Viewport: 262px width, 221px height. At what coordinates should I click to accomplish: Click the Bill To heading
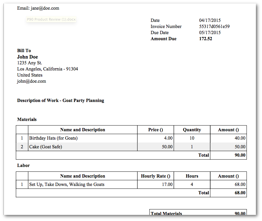pos(24,51)
